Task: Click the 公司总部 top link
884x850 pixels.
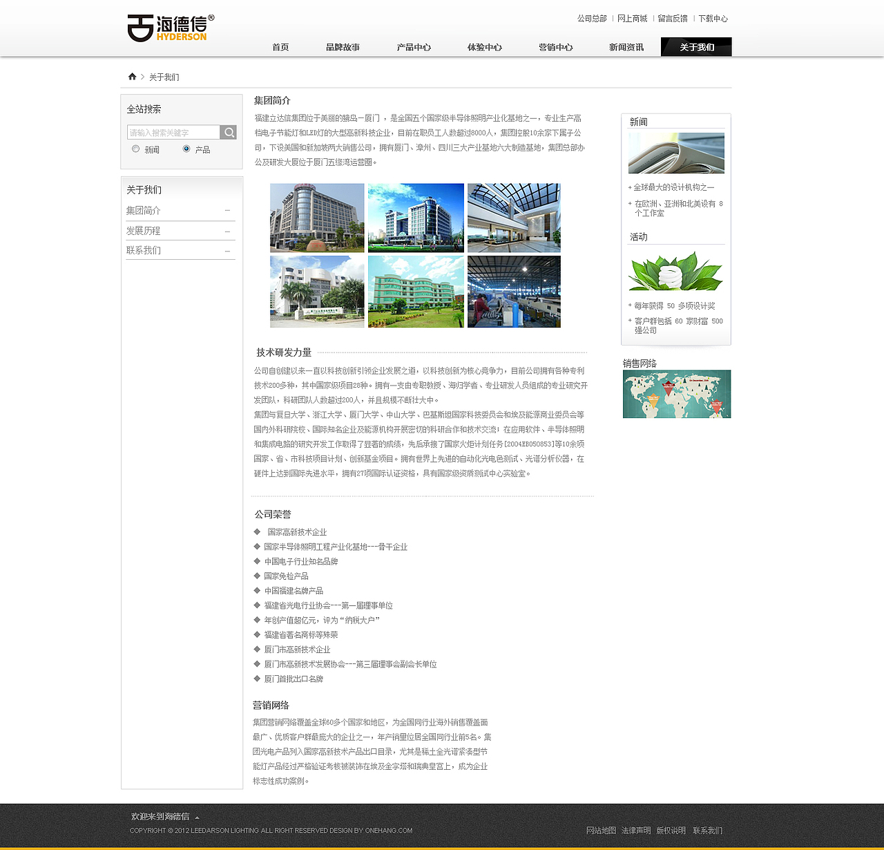Action: click(x=592, y=19)
